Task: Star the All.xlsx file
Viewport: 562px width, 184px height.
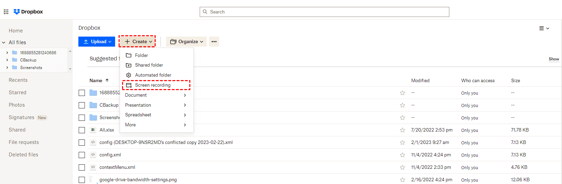Action: tap(402, 130)
